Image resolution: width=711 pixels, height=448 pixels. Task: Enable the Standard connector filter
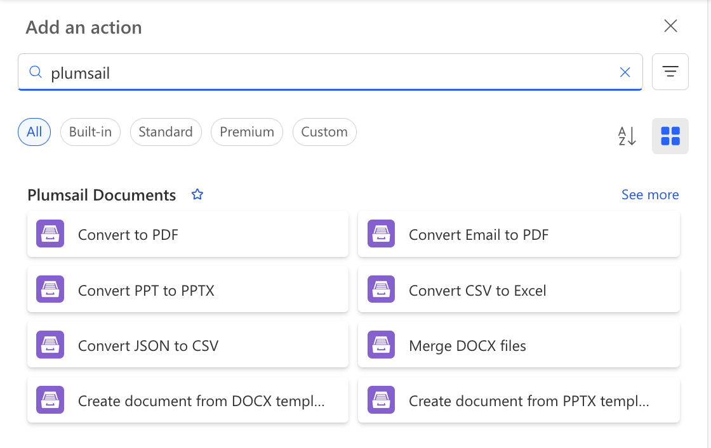click(x=166, y=132)
